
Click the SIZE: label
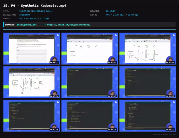tap(6, 11)
